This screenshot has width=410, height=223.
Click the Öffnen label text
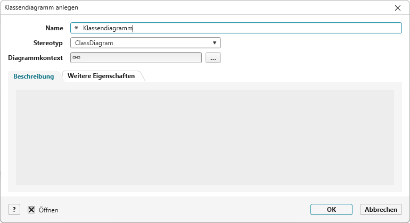coord(48,210)
